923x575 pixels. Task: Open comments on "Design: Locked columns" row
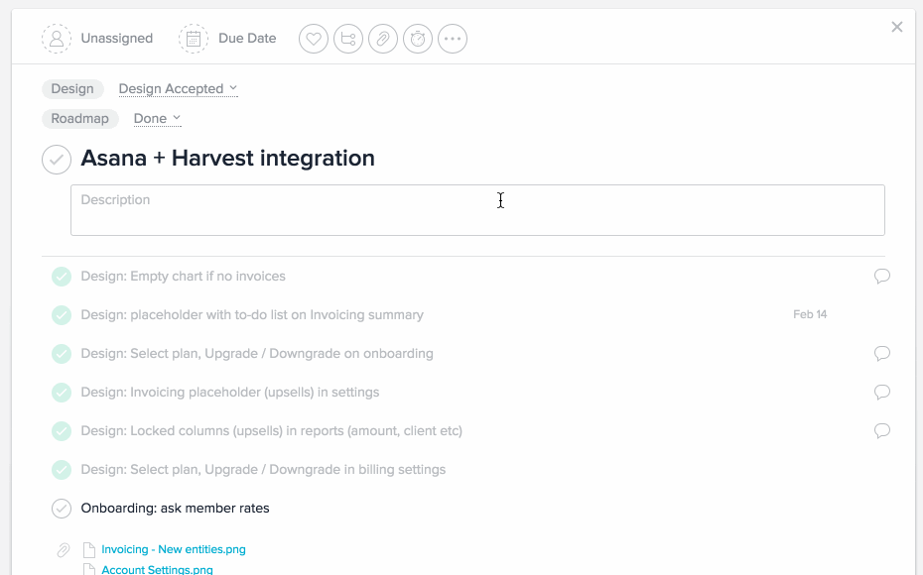[881, 431]
